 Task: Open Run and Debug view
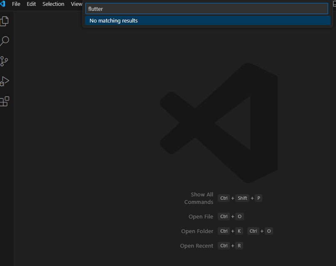tap(5, 81)
